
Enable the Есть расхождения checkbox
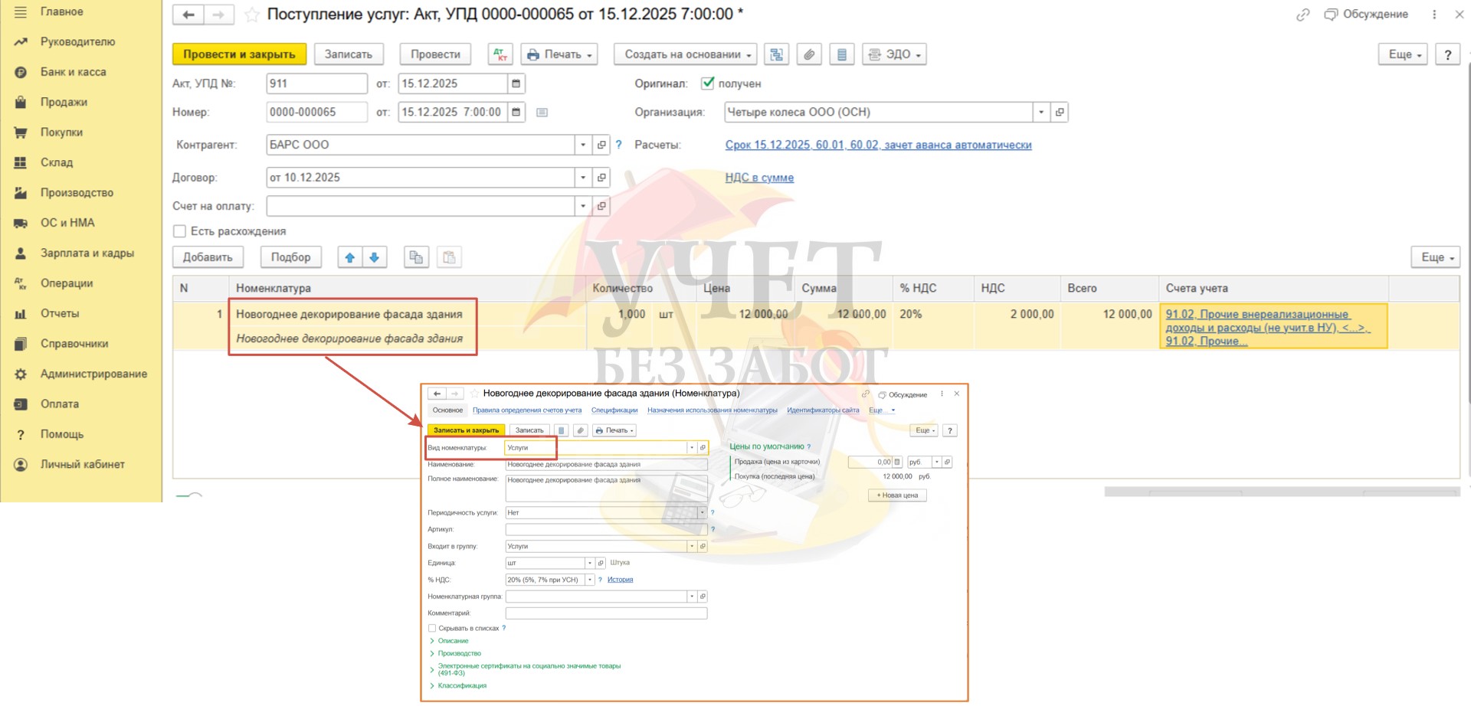(x=180, y=231)
